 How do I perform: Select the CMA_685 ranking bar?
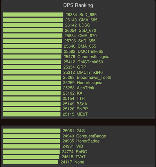pyautogui.click(x=33, y=20)
